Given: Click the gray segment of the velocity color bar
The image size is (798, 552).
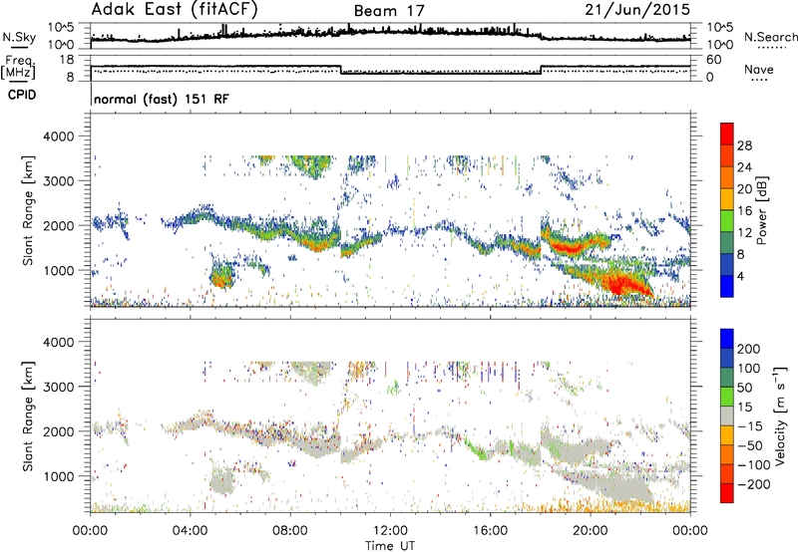Looking at the screenshot, I should click(x=727, y=416).
